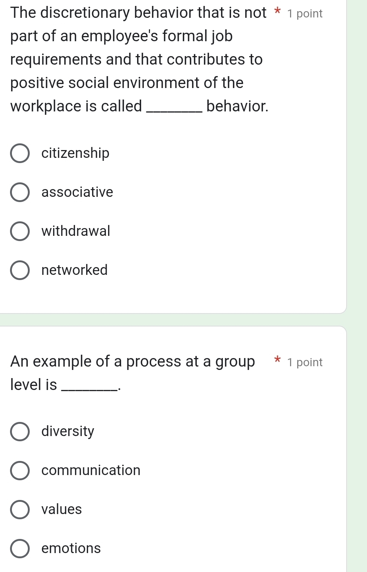Select the citizenship radio button
Image resolution: width=367 pixels, height=572 pixels.
click(20, 153)
